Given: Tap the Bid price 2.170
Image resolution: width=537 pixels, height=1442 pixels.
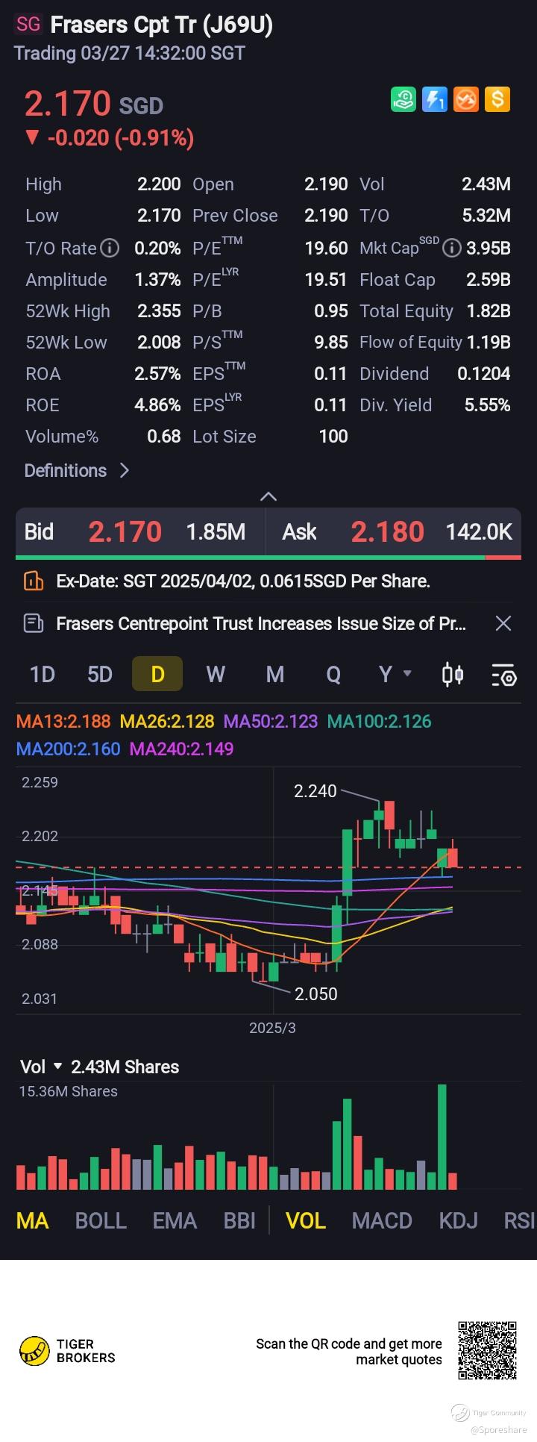Looking at the screenshot, I should [x=125, y=531].
